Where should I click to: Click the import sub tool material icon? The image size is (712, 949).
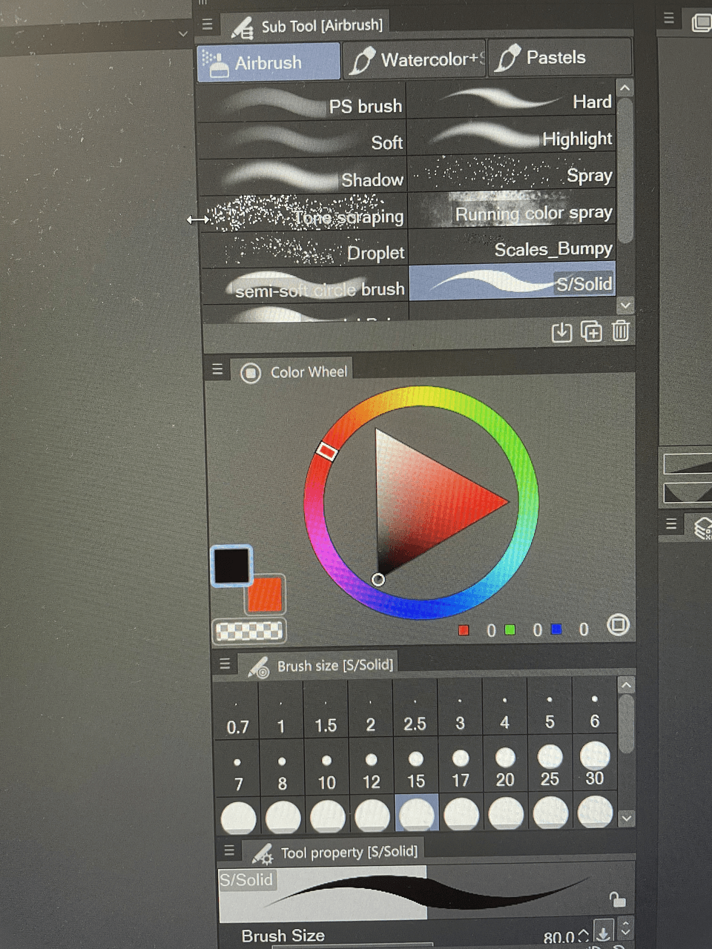pyautogui.click(x=561, y=332)
